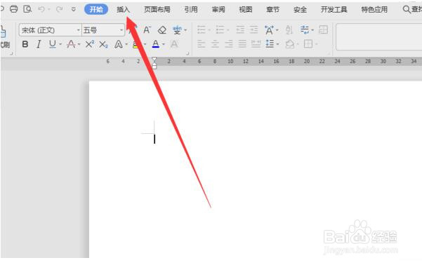Image resolution: width=422 pixels, height=265 pixels.
Task: Switch to the 审阅 tab
Action: pos(218,9)
